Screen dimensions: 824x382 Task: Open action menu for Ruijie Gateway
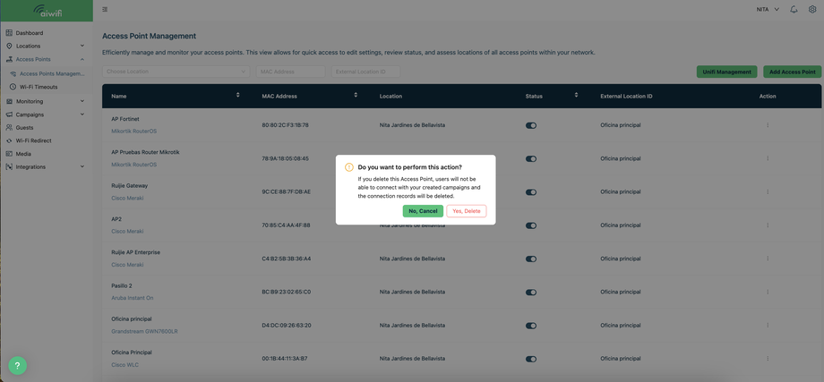tap(768, 191)
